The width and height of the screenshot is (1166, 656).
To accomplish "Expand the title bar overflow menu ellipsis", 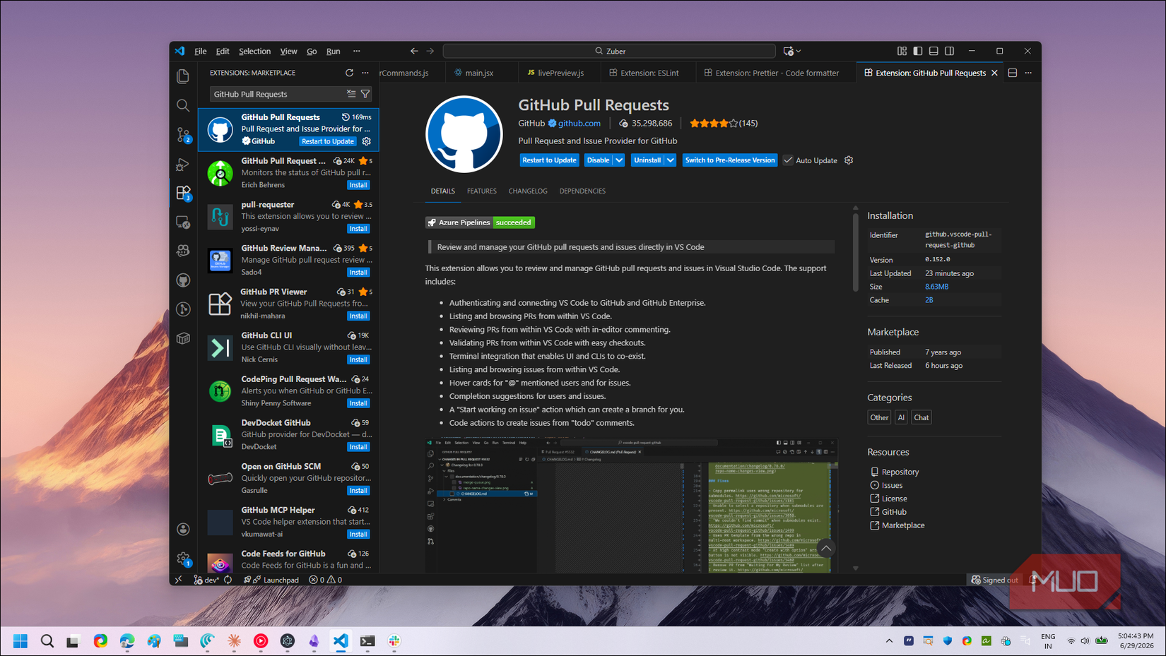I will coord(357,51).
